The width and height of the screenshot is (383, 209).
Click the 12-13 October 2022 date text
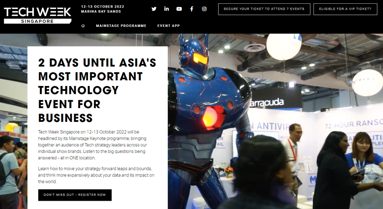pos(102,7)
